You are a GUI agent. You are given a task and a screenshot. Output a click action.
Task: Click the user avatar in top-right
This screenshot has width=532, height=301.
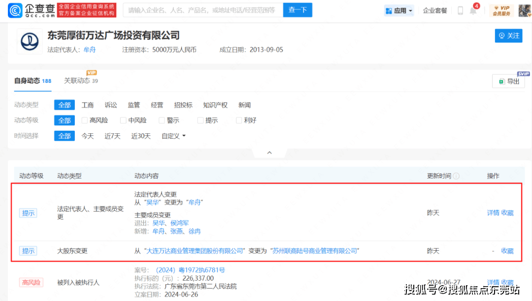[524, 10]
